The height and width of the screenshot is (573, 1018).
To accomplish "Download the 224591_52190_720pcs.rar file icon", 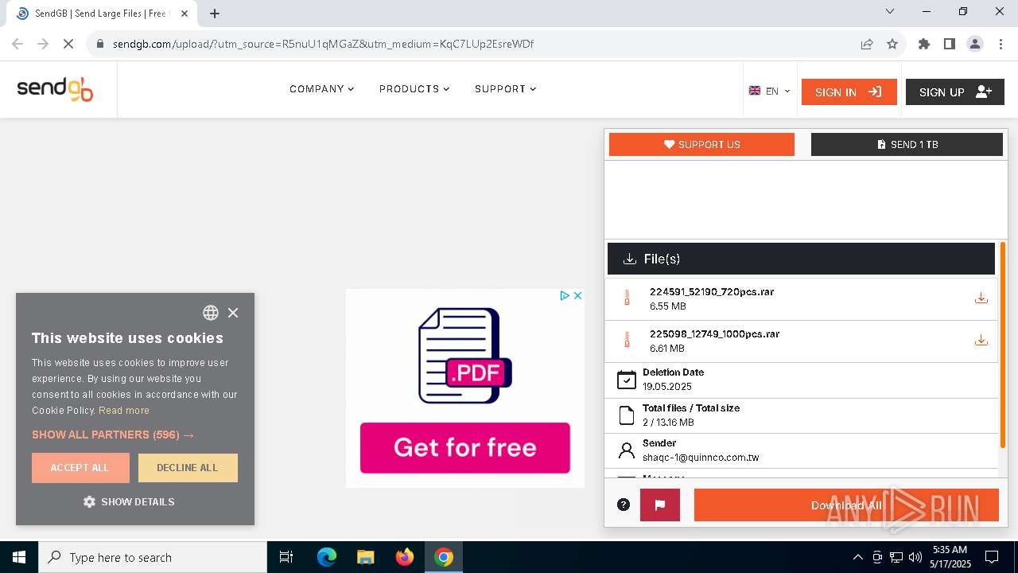I will 981,298.
